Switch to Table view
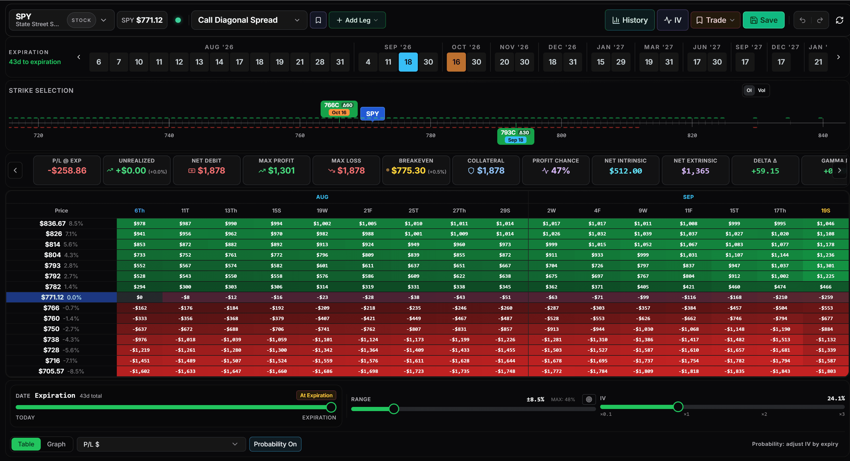Screen dimensions: 850x461 (26, 444)
